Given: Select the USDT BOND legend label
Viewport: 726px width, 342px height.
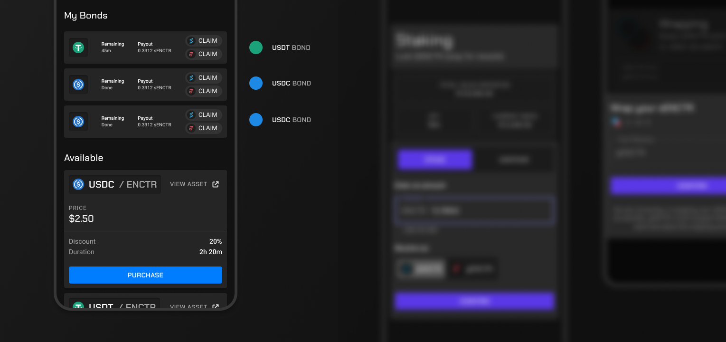Looking at the screenshot, I should click(x=291, y=47).
